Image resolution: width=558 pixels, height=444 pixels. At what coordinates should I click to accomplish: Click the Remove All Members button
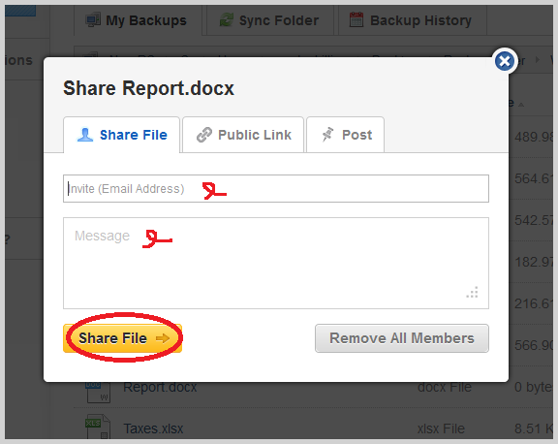coord(402,338)
